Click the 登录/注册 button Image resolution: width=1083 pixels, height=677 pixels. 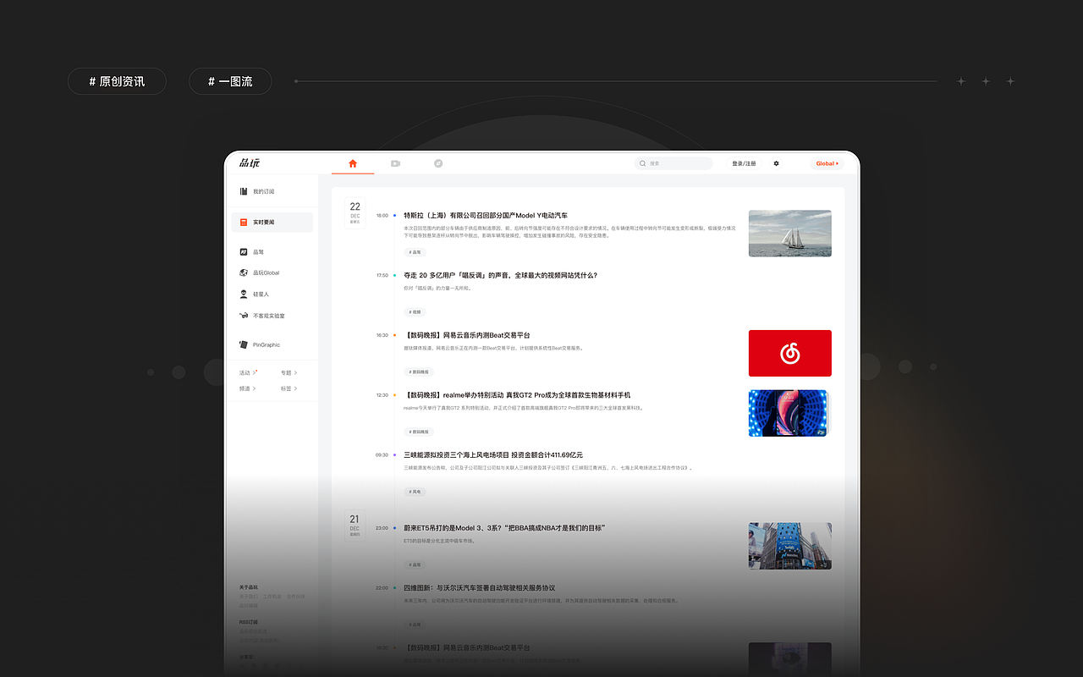tap(744, 163)
